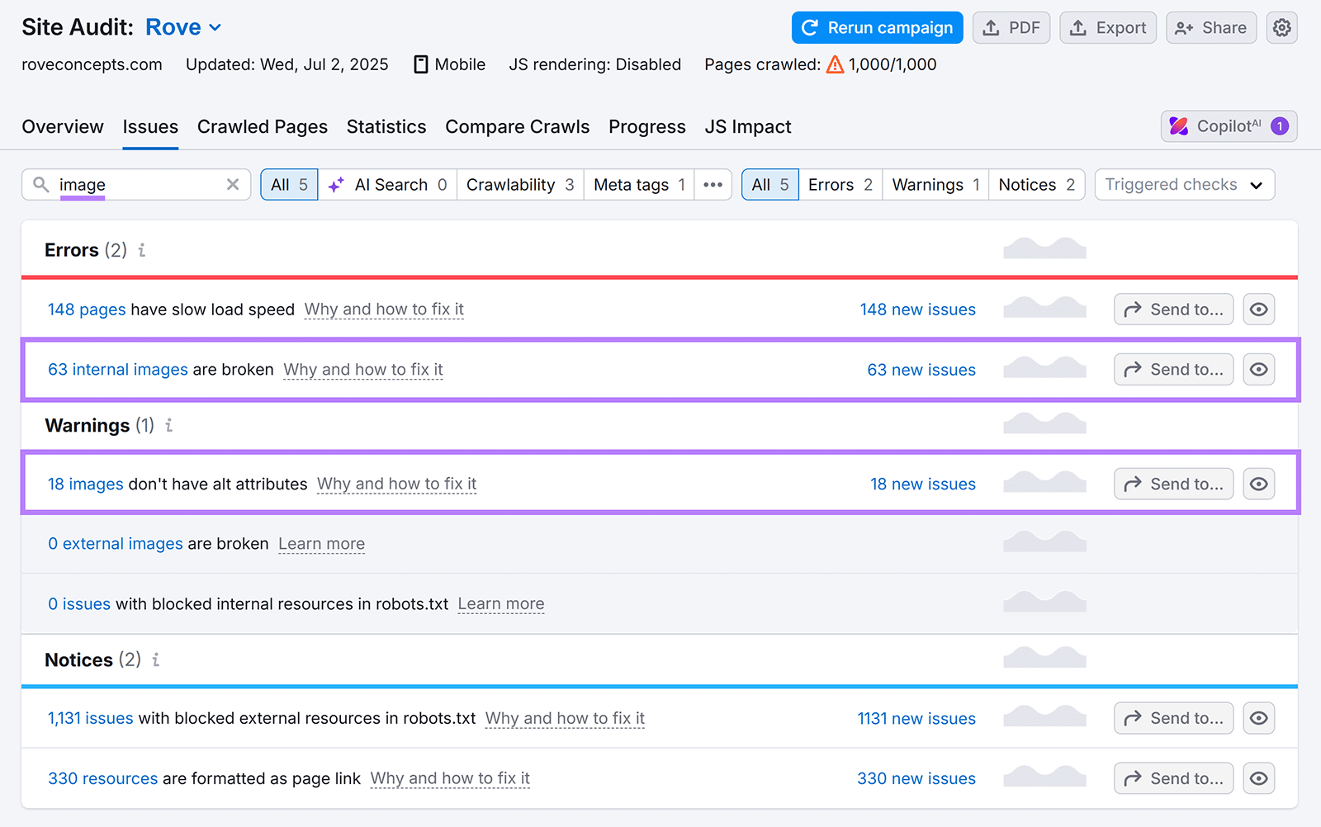The width and height of the screenshot is (1321, 827).
Task: Open the Copilot AI panel
Action: click(x=1228, y=126)
